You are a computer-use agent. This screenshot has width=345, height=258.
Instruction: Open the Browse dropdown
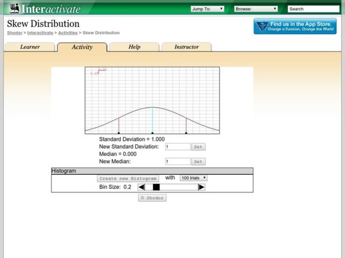click(x=255, y=8)
